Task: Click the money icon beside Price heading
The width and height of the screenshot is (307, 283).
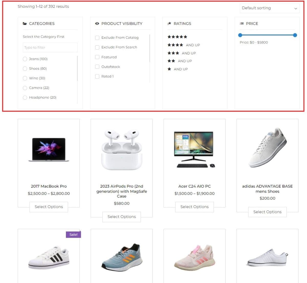Action: 242,23
